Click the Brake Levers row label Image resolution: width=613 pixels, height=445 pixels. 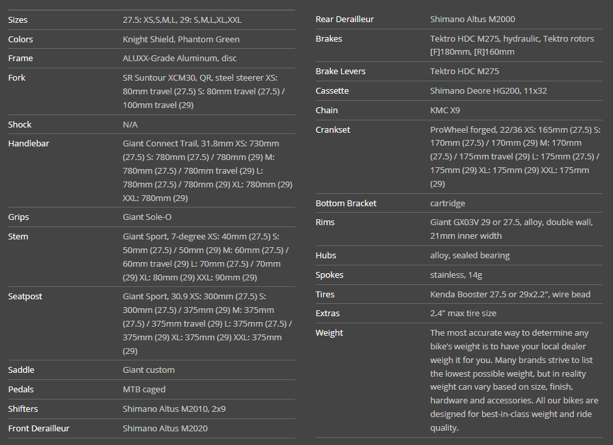pos(341,72)
